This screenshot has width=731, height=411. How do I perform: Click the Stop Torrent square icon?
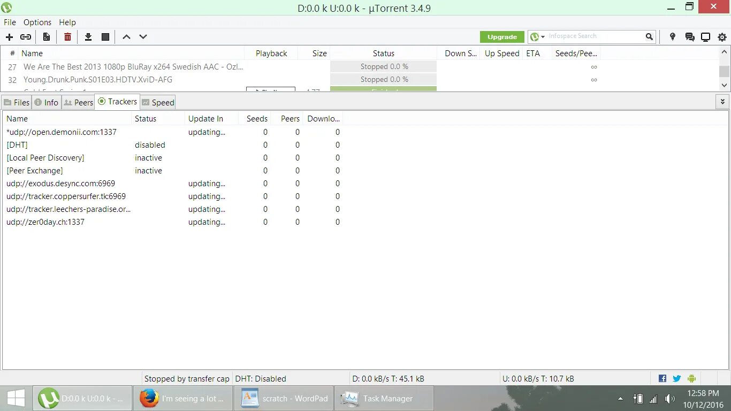(105, 37)
